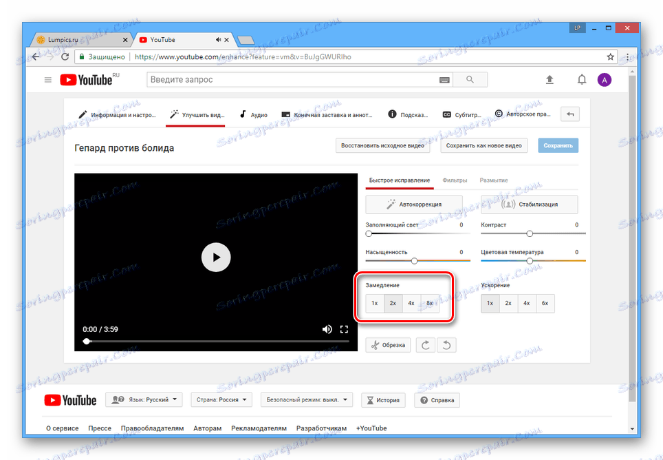Open the on-screen keyboard in the search bar
Viewport: 663px width, 460px height.
(444, 80)
